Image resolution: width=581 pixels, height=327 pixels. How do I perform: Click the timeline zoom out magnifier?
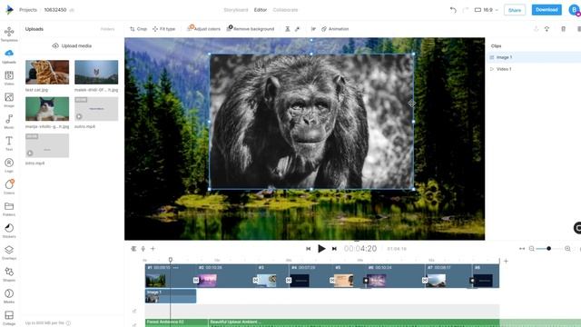pyautogui.click(x=532, y=249)
